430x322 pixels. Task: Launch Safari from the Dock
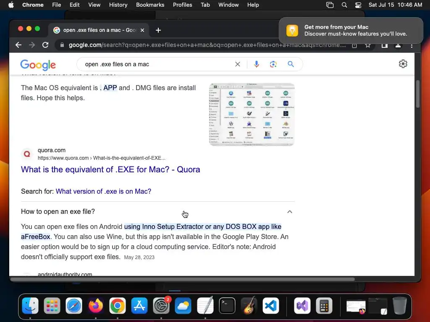[74, 306]
